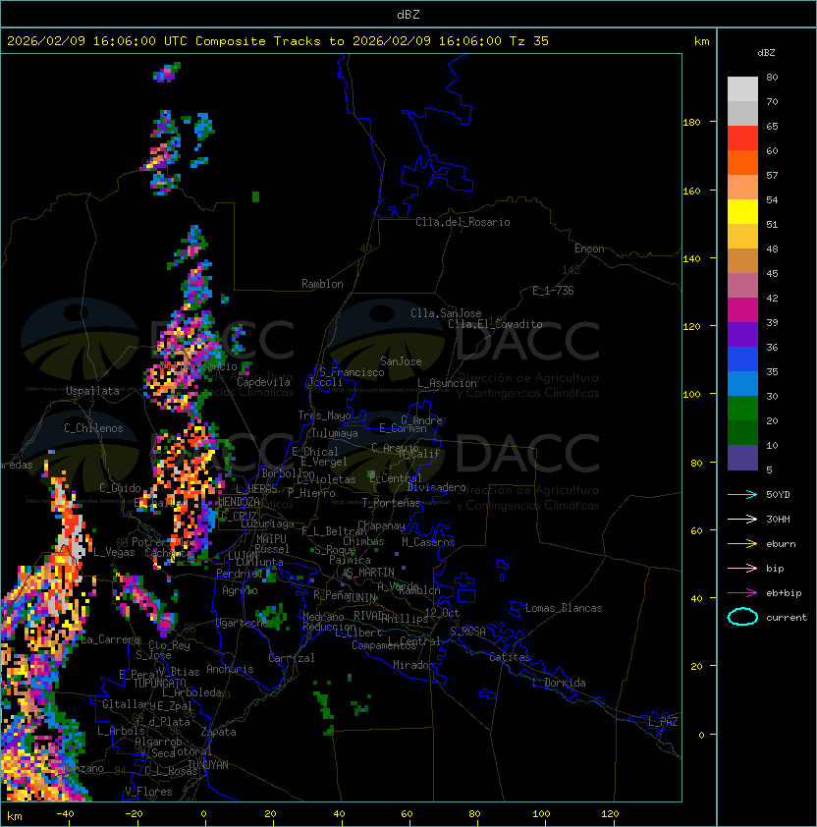Click the 'Tz 35' threshold text
Screen dimensions: 817x827
(529, 40)
